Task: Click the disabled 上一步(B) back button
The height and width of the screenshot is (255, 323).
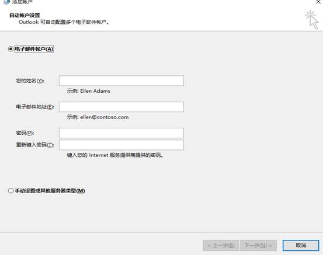Action: click(221, 245)
